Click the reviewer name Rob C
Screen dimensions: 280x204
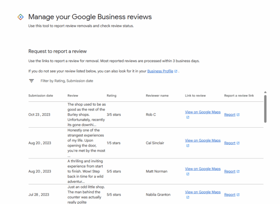pos(151,115)
